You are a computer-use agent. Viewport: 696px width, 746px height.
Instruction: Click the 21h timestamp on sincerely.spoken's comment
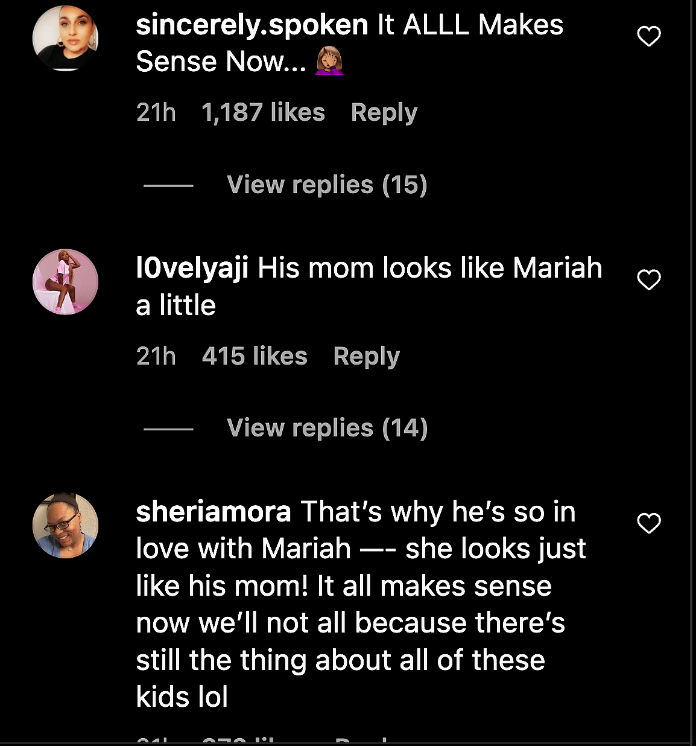pos(156,113)
